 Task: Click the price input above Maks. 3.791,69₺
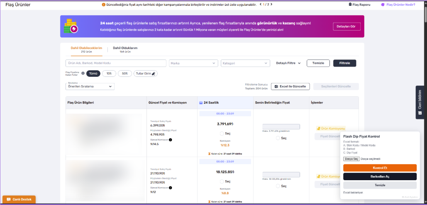click(x=281, y=126)
